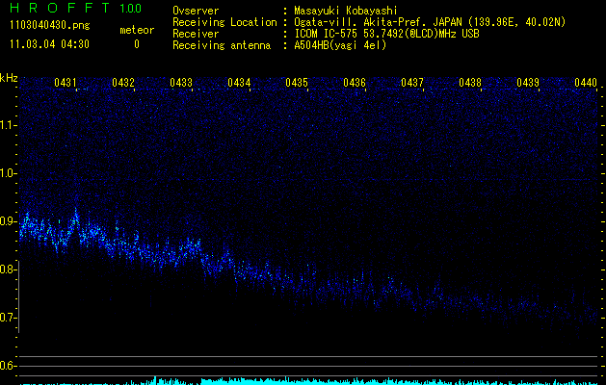This screenshot has height=385, width=606.
Task: Click the 0435 time marker
Action: coord(297,83)
